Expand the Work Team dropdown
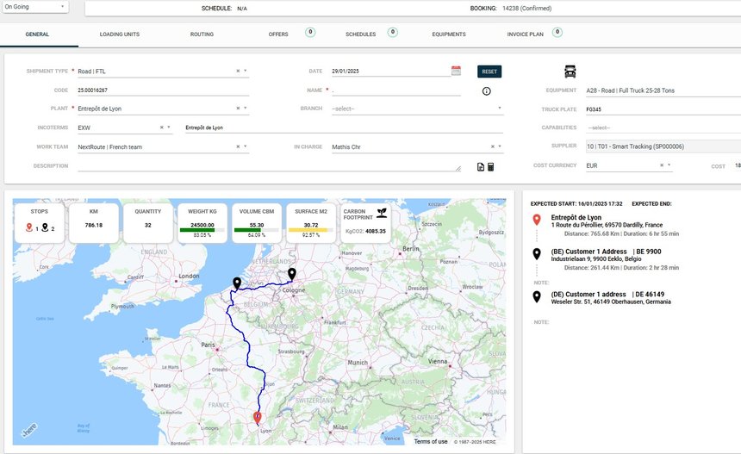The image size is (741, 454). (x=246, y=146)
